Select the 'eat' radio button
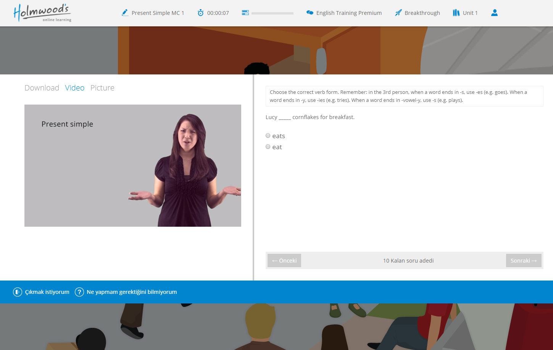553x350 pixels. 268,147
